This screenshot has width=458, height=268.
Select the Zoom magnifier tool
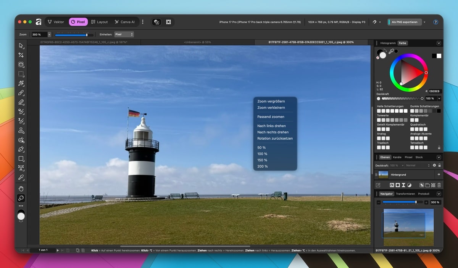tap(21, 198)
